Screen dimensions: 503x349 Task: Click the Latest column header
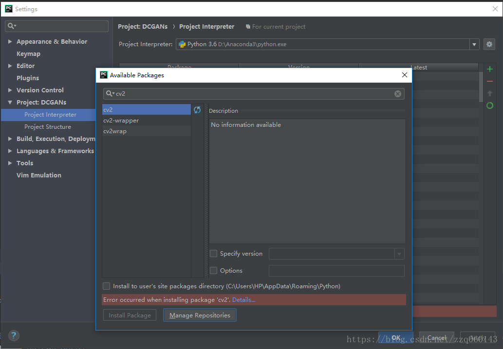(419, 67)
